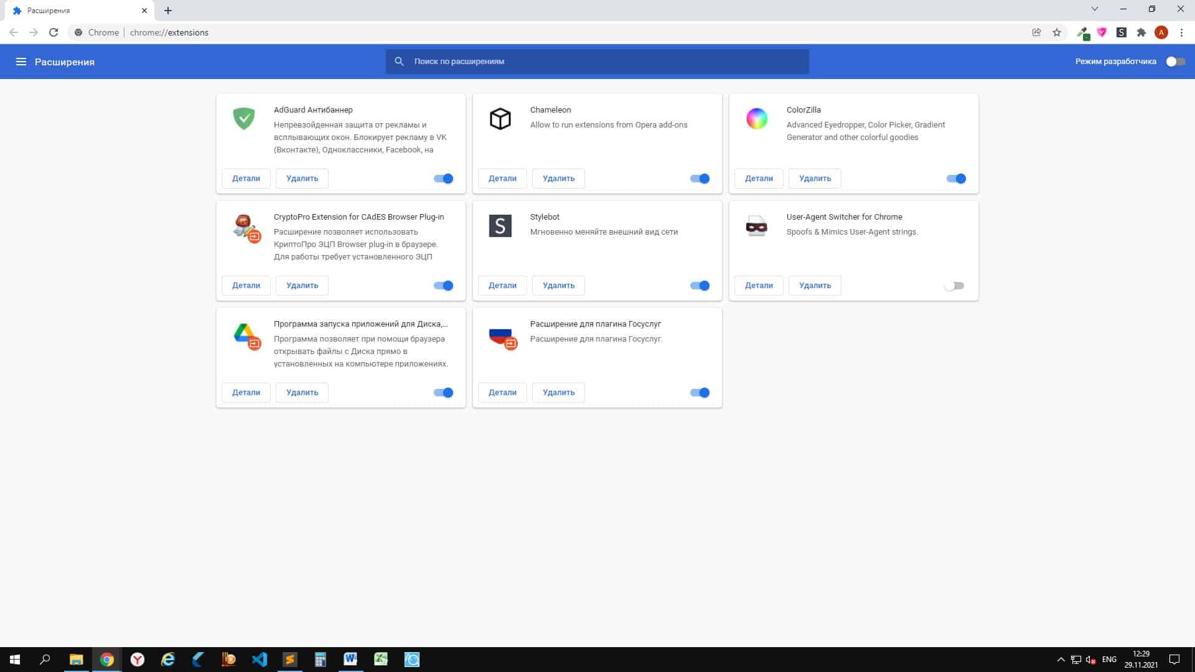Expand the tab search chevron in title bar
The height and width of the screenshot is (672, 1195).
(1094, 9)
